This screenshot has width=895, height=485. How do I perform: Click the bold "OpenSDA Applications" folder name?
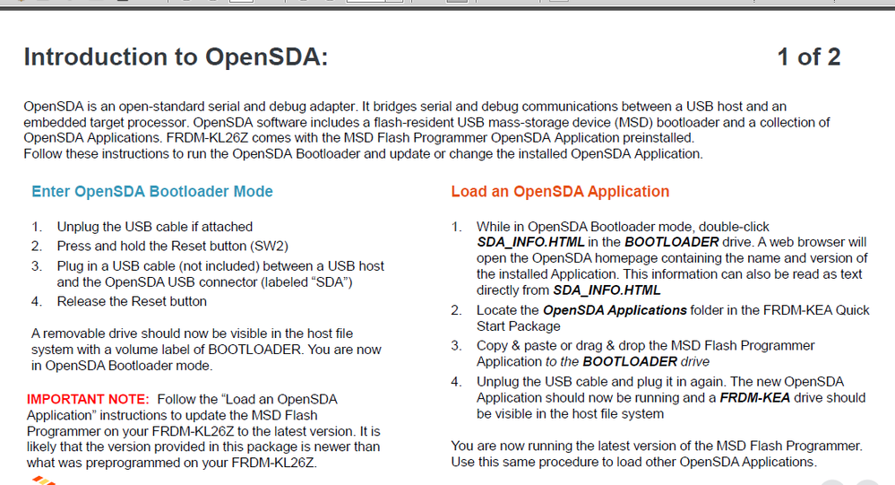615,310
